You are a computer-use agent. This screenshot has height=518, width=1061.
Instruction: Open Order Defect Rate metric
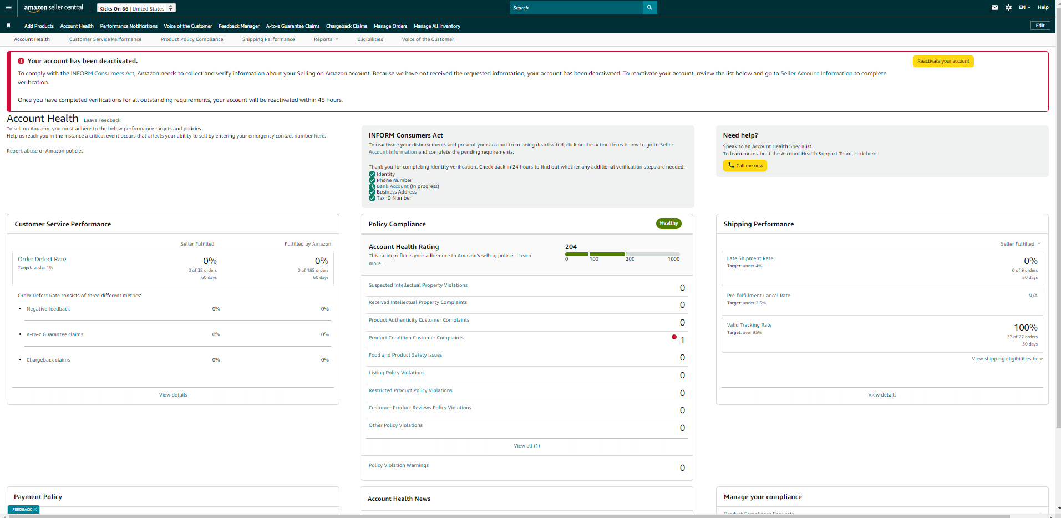coord(42,259)
